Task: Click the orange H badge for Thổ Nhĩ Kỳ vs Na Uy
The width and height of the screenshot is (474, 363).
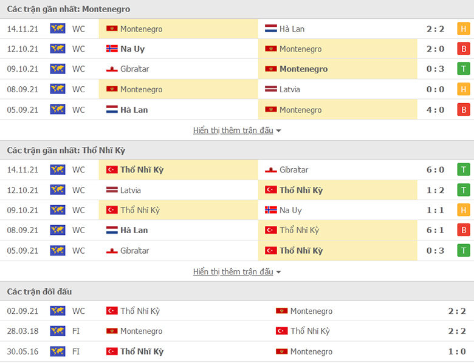Action: click(464, 210)
